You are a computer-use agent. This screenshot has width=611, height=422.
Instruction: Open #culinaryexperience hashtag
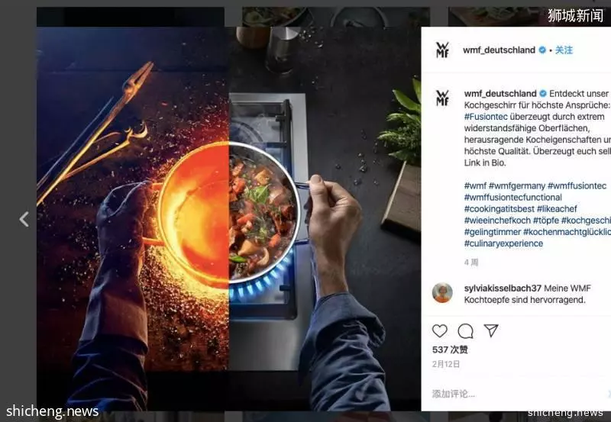(503, 243)
